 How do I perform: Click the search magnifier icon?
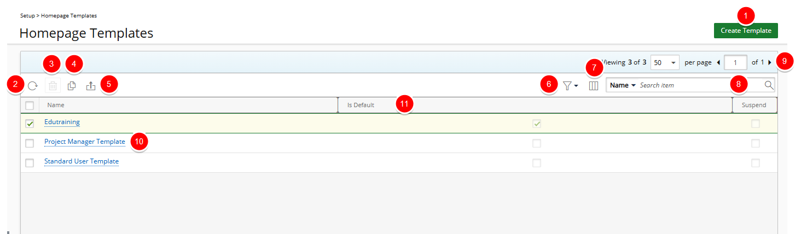769,85
